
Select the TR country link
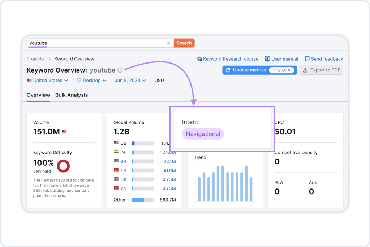123,170
